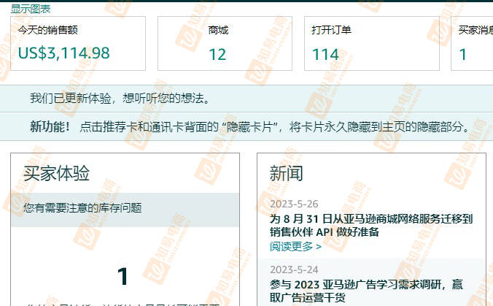
Task: Click the inventory issue count 1
Action: [x=123, y=276]
